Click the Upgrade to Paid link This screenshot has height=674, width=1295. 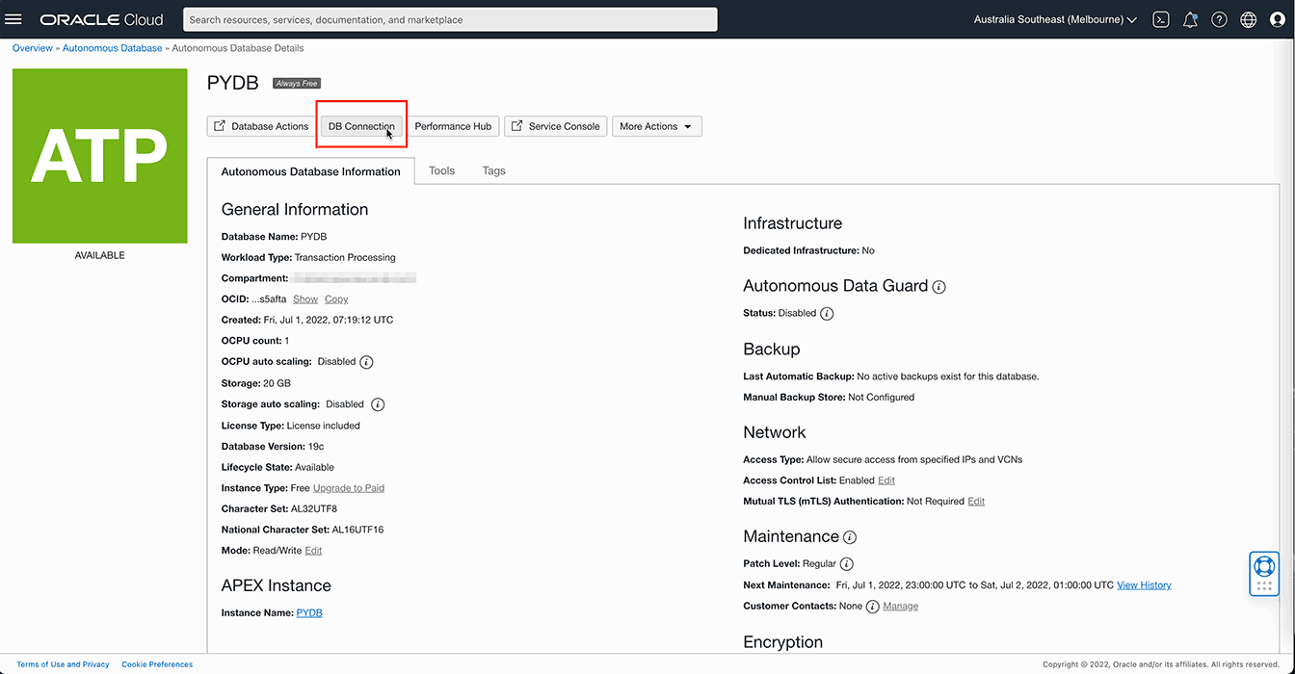(x=349, y=487)
